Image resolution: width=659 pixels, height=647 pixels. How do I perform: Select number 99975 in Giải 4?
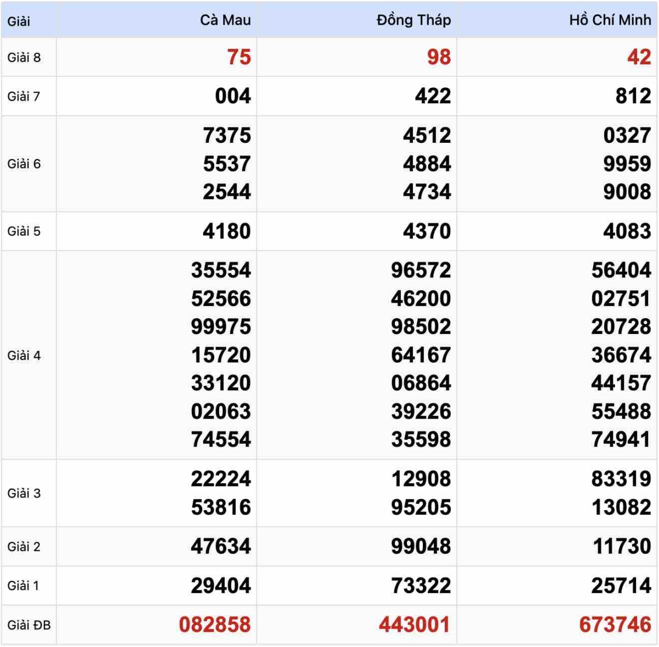221,327
